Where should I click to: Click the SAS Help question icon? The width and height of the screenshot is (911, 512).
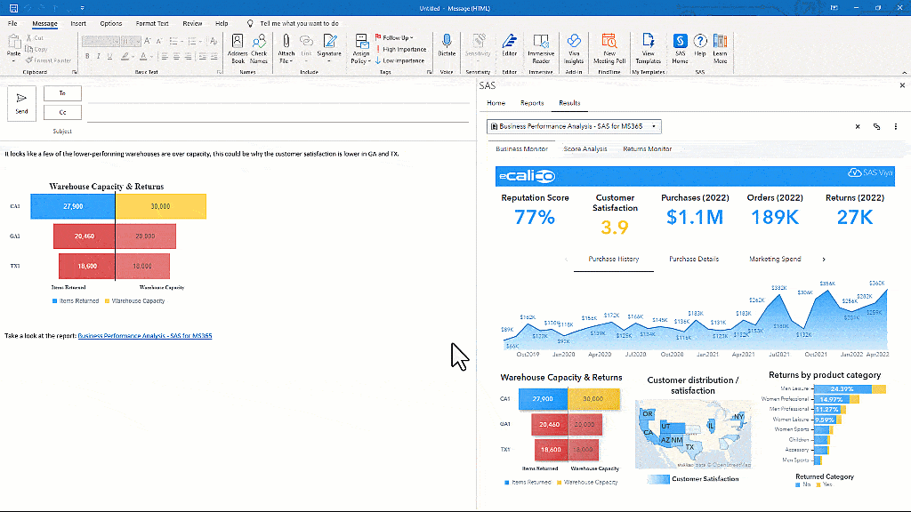pos(700,41)
